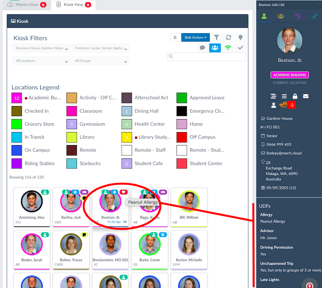
Task: Toggle the green wifi signal icon
Action: coord(228,48)
